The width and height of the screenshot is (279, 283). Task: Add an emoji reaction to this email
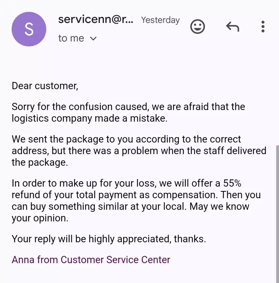click(x=197, y=27)
